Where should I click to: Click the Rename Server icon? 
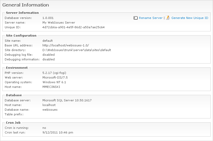point(135,18)
